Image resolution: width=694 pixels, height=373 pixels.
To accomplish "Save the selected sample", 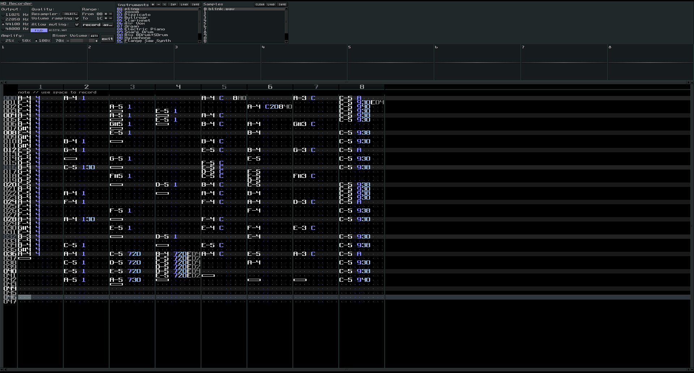I will pyautogui.click(x=282, y=4).
